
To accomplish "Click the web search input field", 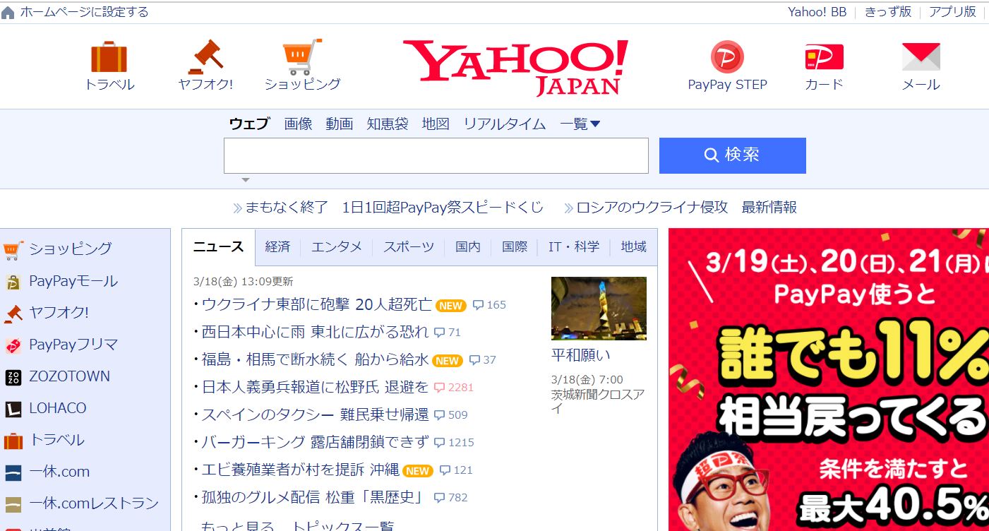I will coord(436,155).
